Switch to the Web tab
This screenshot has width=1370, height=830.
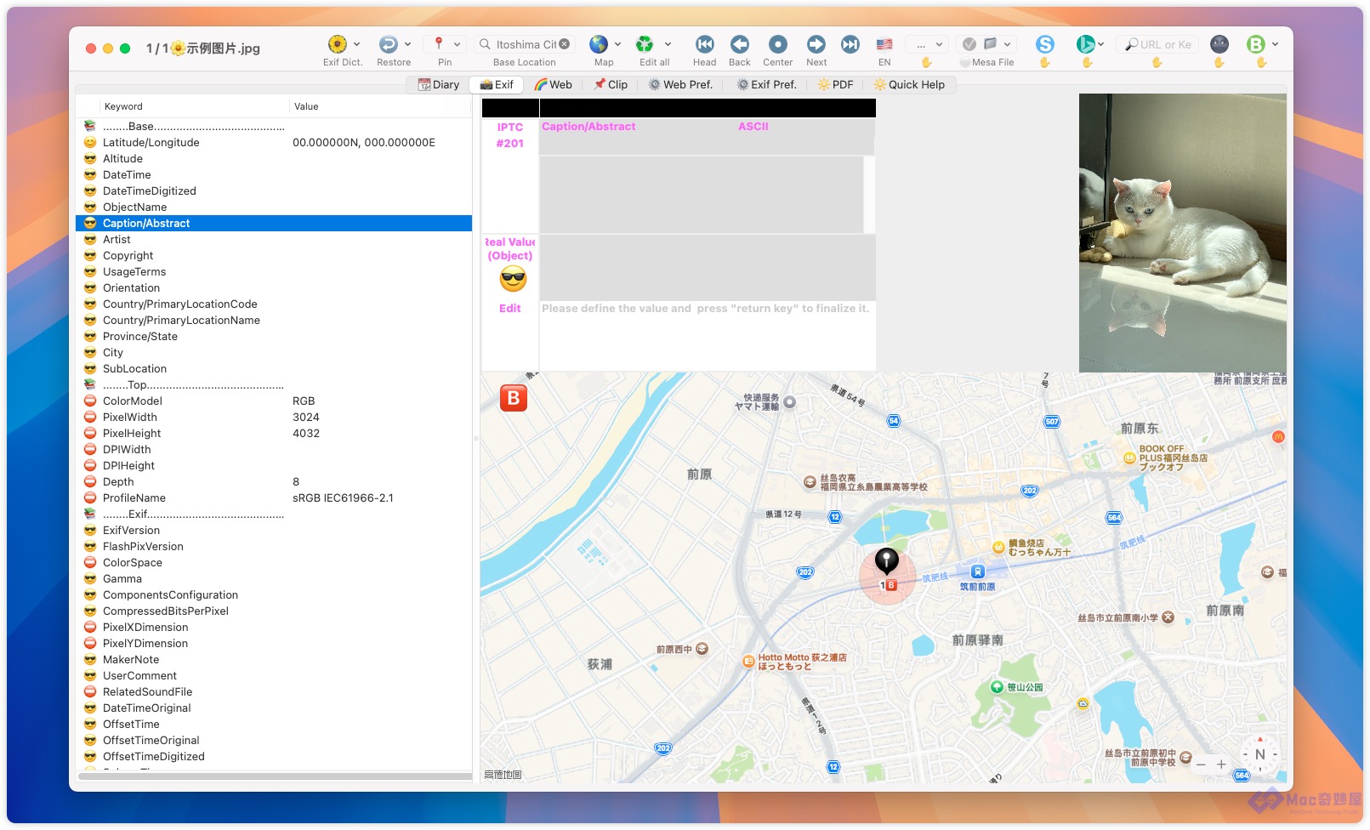click(x=553, y=84)
